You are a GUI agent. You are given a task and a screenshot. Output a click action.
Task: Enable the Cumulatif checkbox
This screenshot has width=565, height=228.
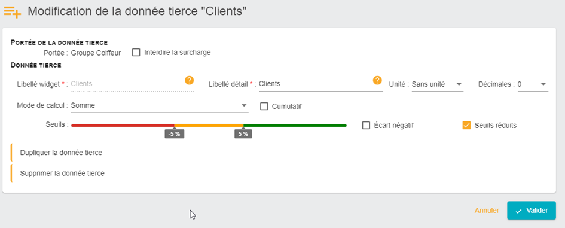tap(264, 107)
